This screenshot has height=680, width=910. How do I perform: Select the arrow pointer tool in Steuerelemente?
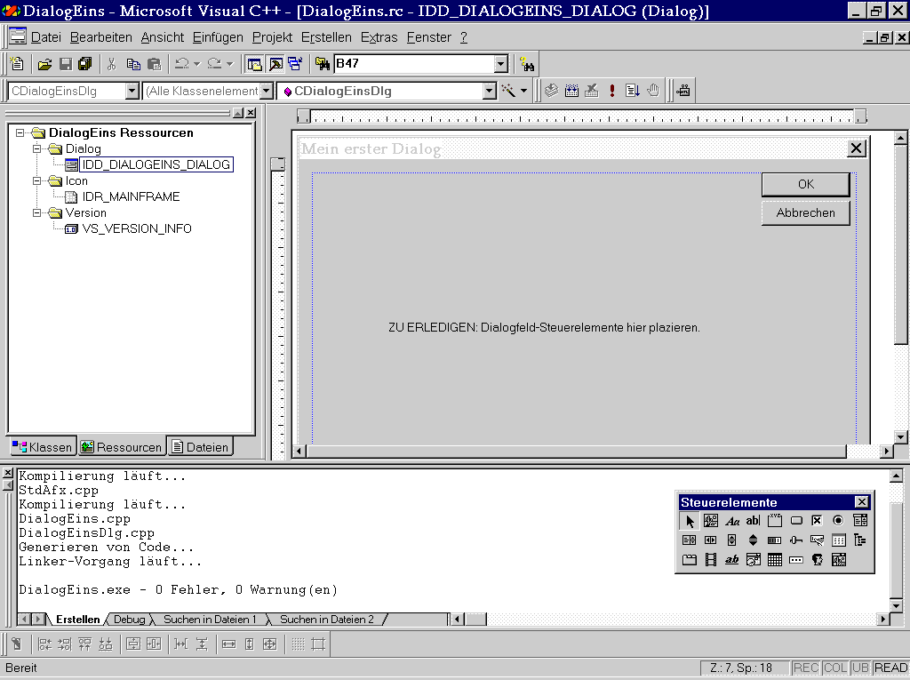690,521
